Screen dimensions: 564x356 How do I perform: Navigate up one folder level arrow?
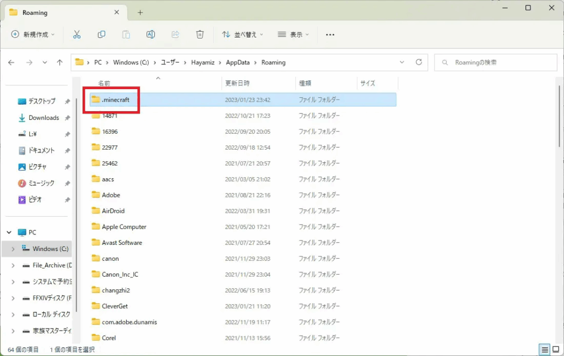tap(59, 63)
